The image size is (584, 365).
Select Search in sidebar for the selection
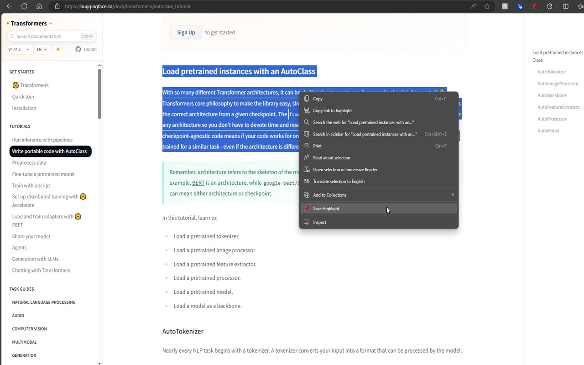click(x=379, y=134)
